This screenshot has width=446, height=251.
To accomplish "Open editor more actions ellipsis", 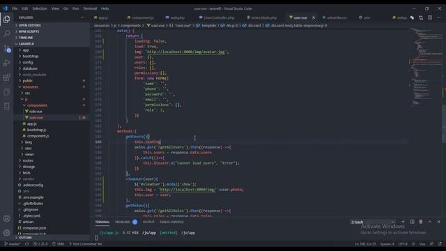I will coord(438,17).
